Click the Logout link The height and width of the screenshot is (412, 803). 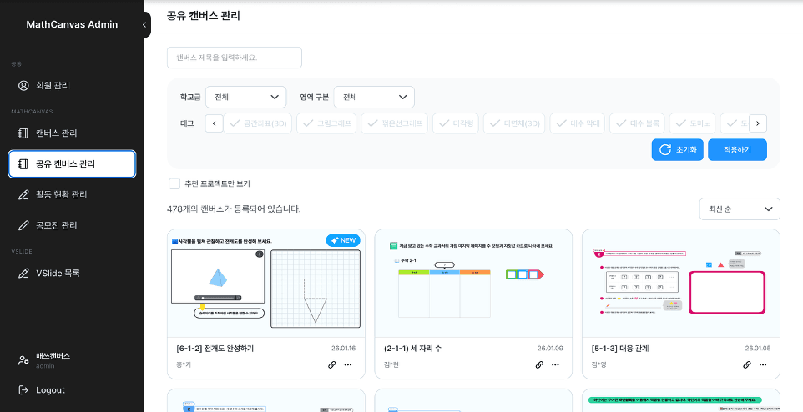(x=50, y=390)
